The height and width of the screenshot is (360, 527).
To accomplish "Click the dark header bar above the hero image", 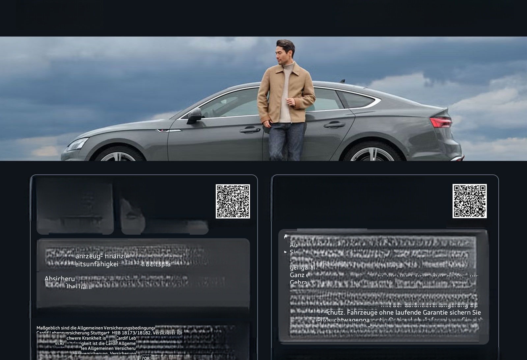I will coord(263,18).
